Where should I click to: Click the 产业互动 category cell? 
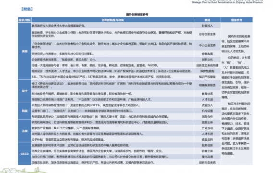pyautogui.click(x=207, y=128)
